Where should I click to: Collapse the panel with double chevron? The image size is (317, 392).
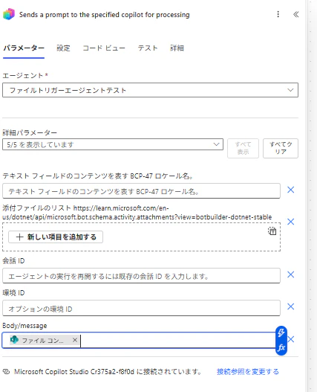click(x=295, y=14)
